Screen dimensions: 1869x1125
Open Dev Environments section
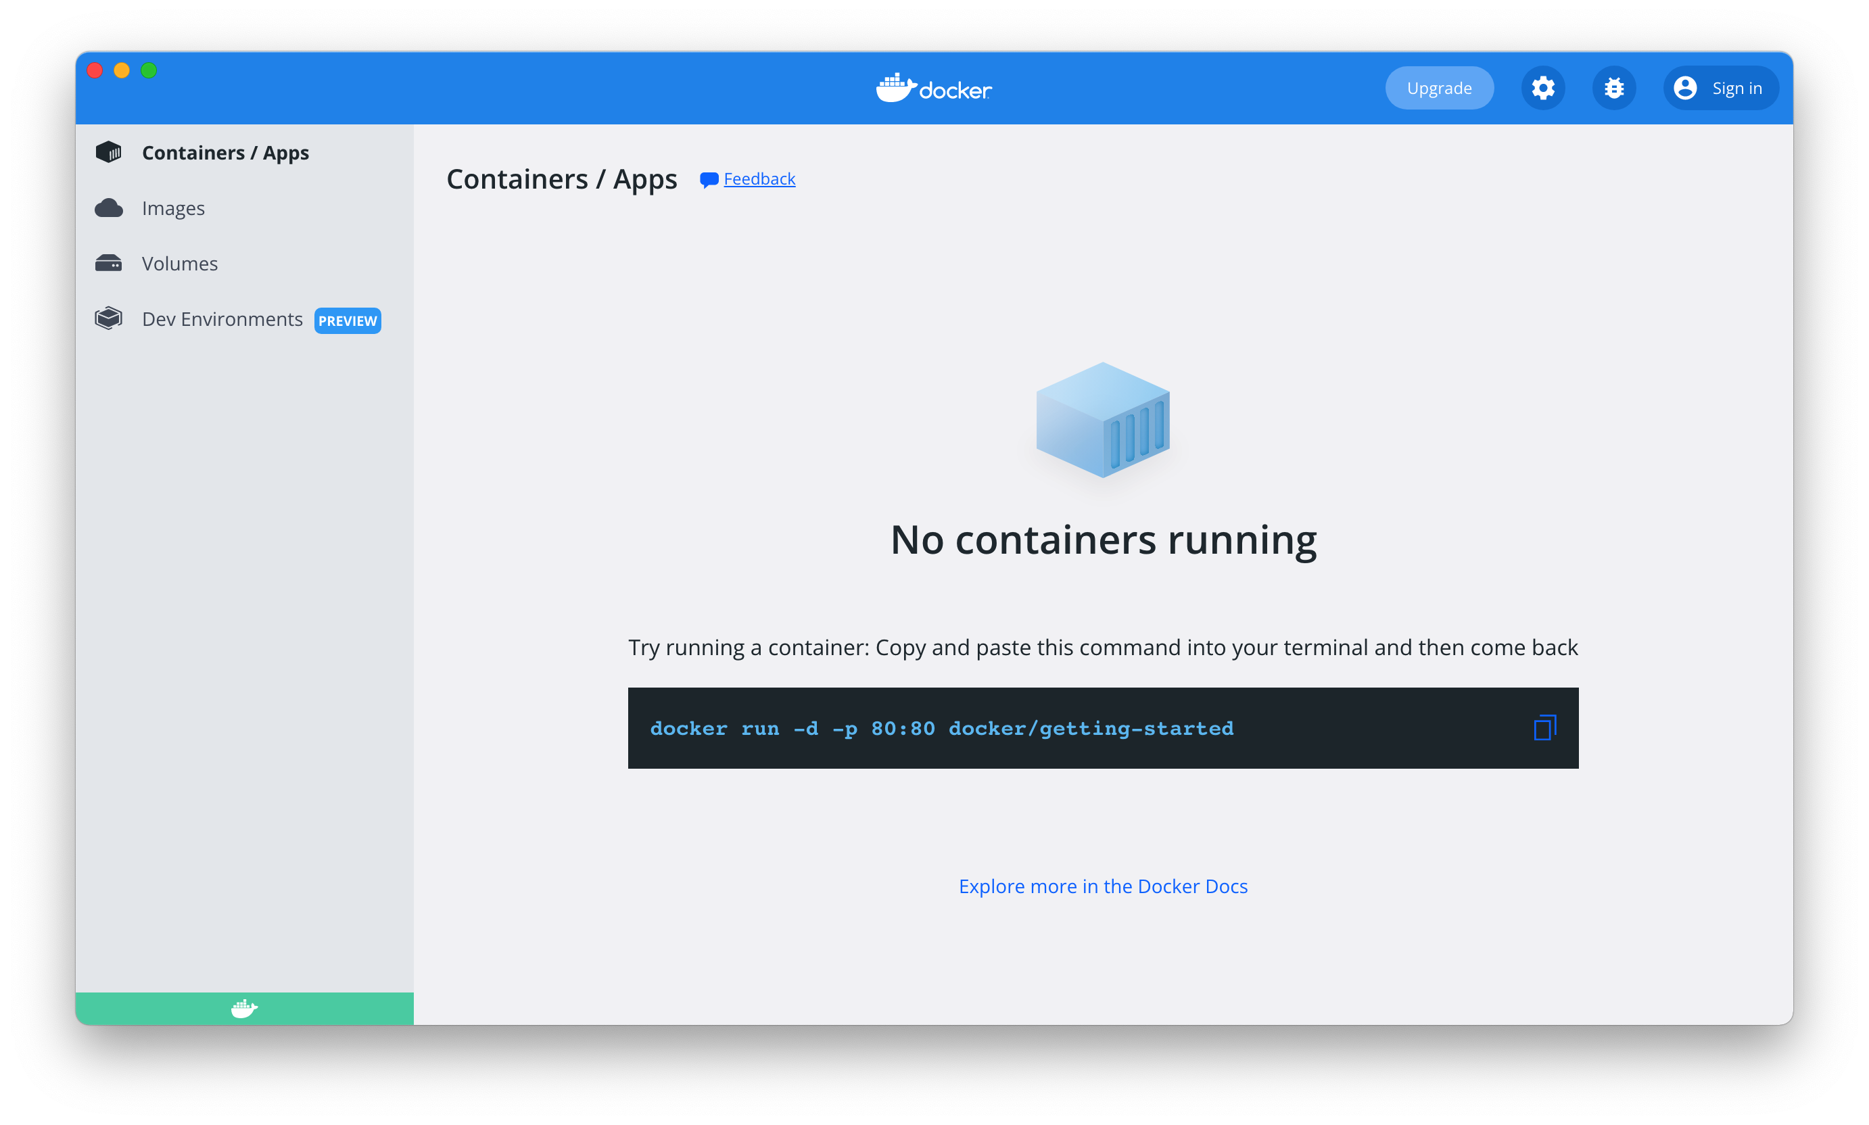pos(222,319)
